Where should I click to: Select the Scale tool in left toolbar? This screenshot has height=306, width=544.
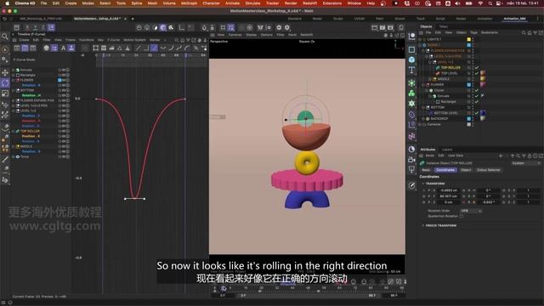pyautogui.click(x=5, y=93)
